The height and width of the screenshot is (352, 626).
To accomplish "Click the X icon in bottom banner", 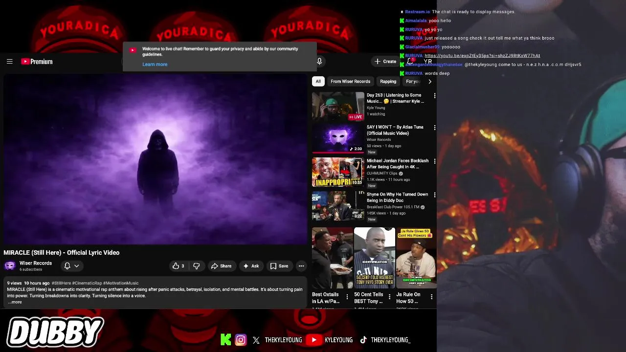I will pos(256,340).
